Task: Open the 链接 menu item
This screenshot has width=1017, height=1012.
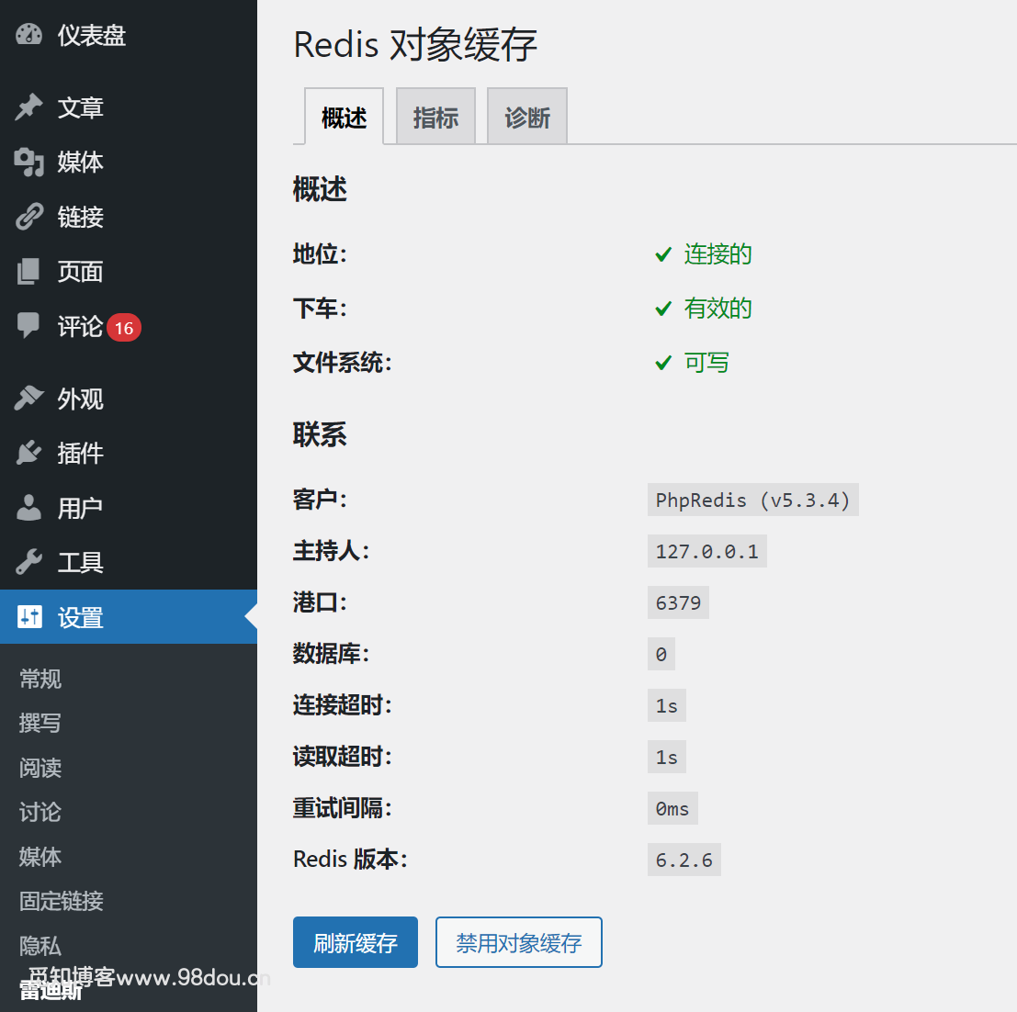Action: coord(129,217)
